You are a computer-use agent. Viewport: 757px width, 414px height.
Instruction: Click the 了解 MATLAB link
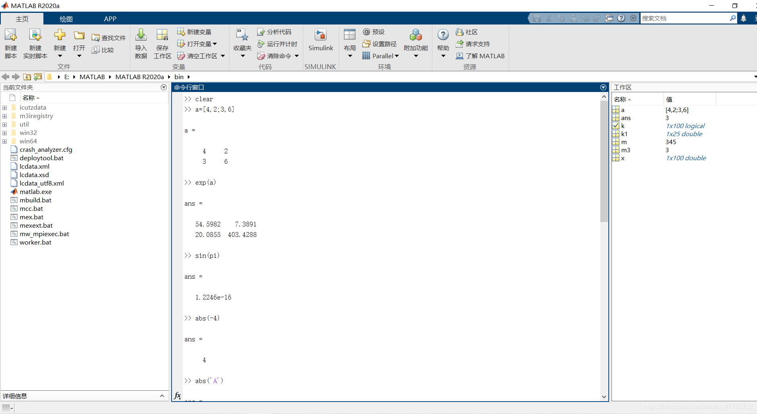pyautogui.click(x=485, y=56)
